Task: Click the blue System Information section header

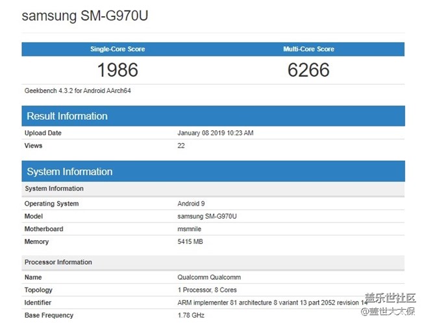Action: (x=213, y=171)
